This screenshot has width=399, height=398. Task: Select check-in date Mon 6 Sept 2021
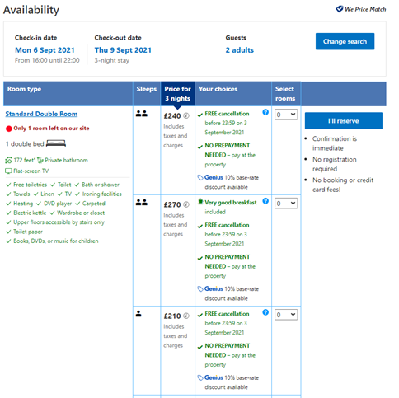click(45, 50)
